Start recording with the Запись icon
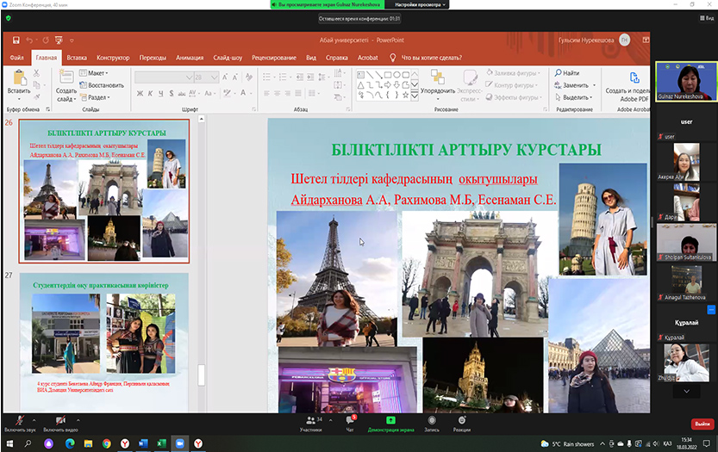The width and height of the screenshot is (718, 452). click(x=432, y=420)
